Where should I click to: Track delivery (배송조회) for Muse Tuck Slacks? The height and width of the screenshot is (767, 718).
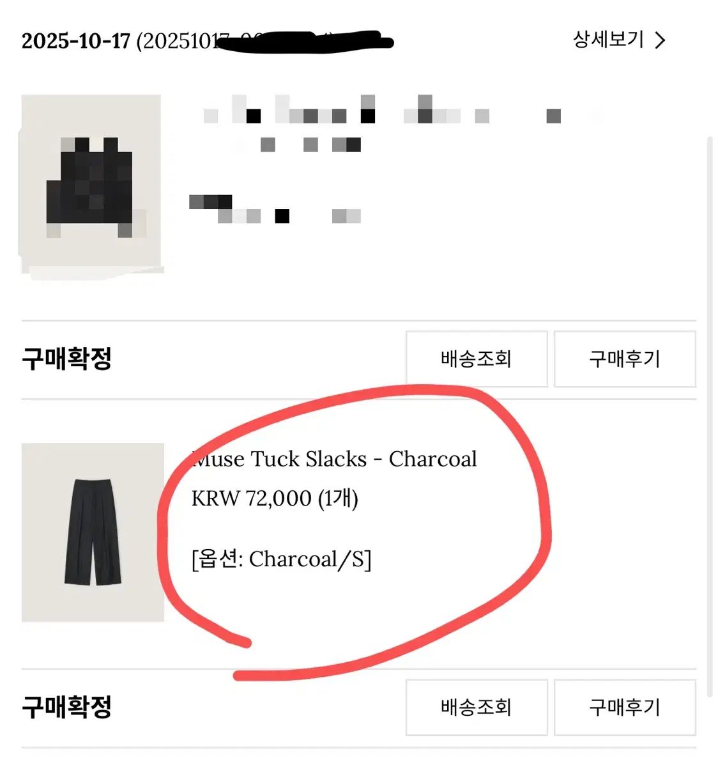(477, 708)
